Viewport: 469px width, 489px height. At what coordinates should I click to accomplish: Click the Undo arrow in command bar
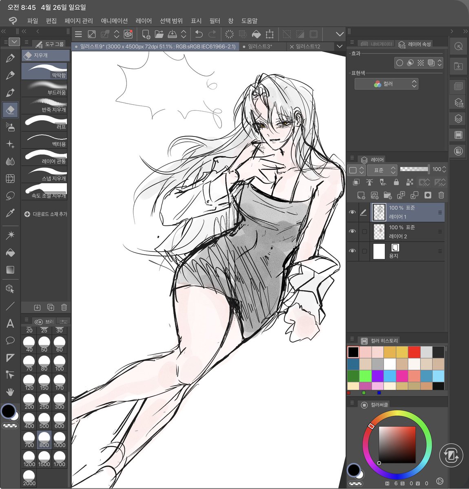(x=199, y=34)
